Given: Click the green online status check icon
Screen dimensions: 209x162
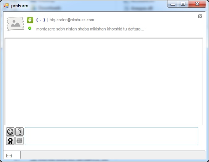Looking at the screenshot, I should click(30, 28).
